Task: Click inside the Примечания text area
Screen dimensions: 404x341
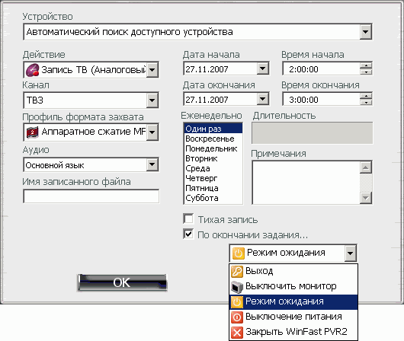Action: (306, 183)
